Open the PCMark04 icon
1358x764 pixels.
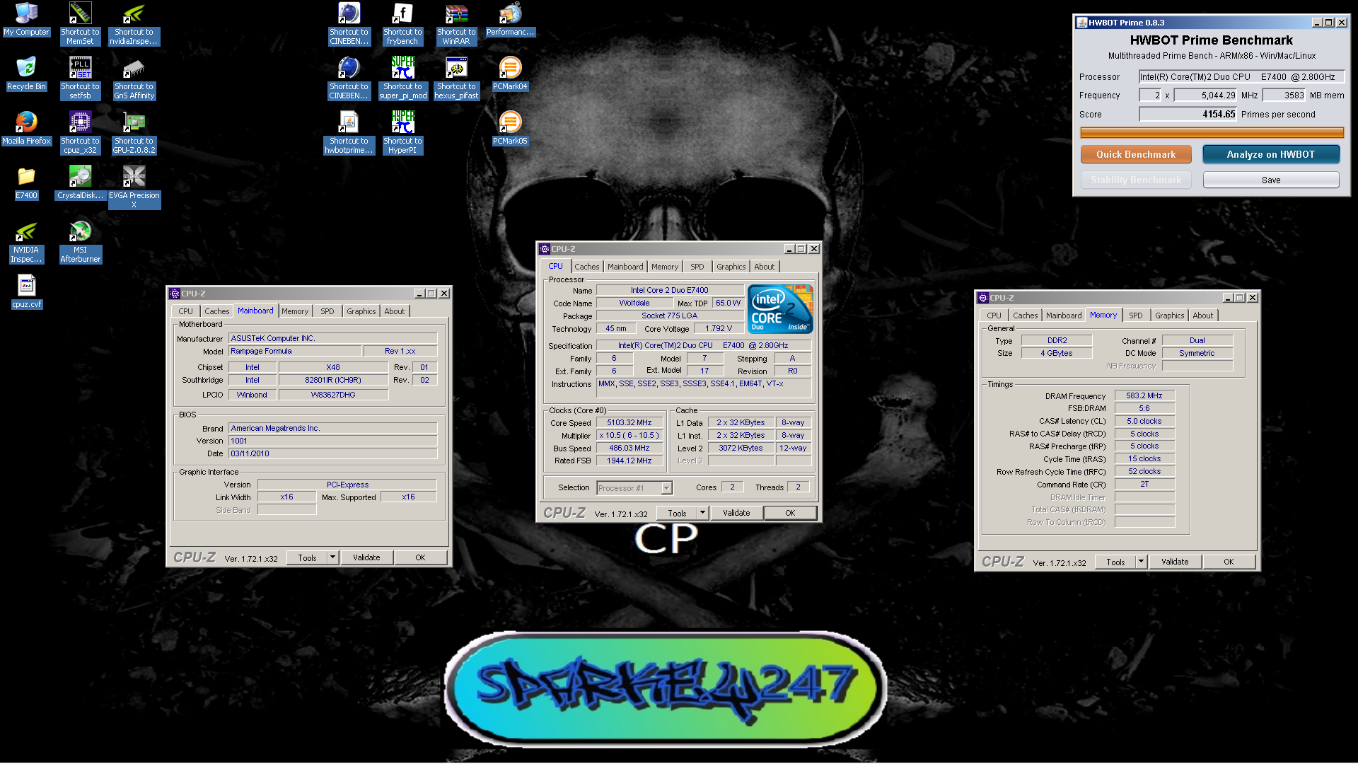coord(510,74)
